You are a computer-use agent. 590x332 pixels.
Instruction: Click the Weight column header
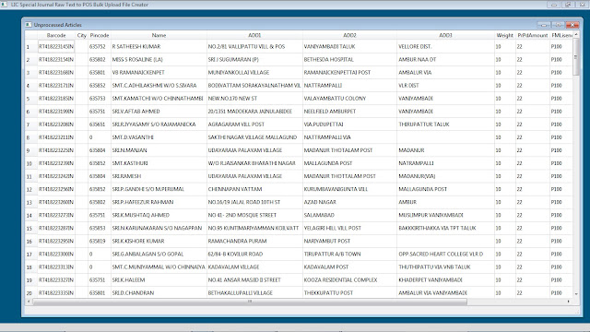coord(504,35)
